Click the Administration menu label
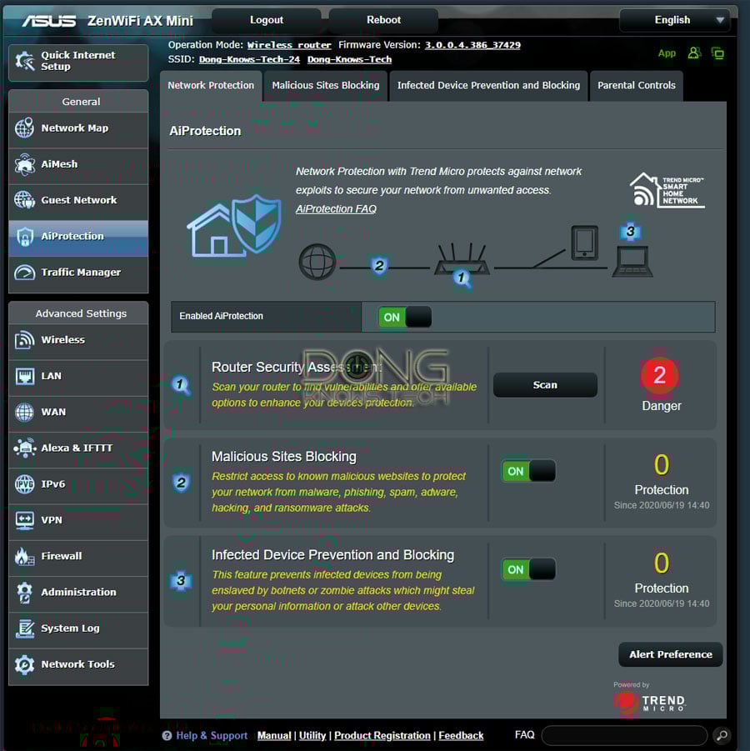The image size is (750, 751). (78, 593)
